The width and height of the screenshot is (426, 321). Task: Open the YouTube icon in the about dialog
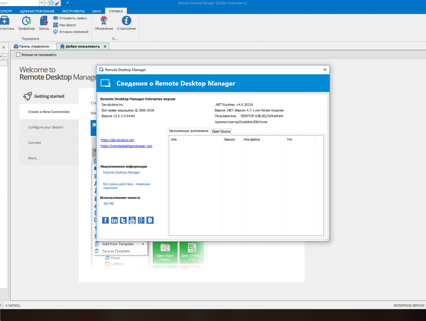tap(132, 220)
